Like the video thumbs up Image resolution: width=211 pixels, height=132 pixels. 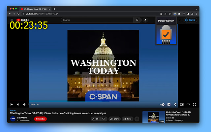pyautogui.click(x=95, y=119)
